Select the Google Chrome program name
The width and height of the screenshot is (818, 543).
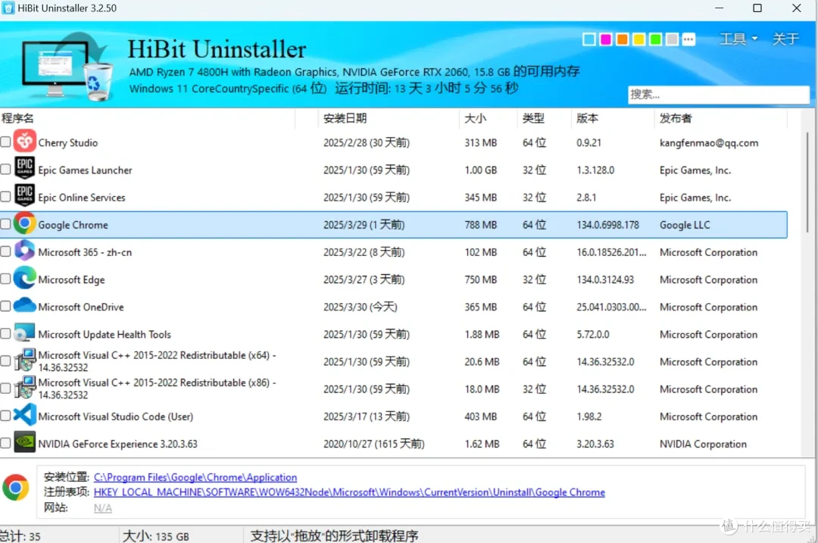pyautogui.click(x=73, y=225)
